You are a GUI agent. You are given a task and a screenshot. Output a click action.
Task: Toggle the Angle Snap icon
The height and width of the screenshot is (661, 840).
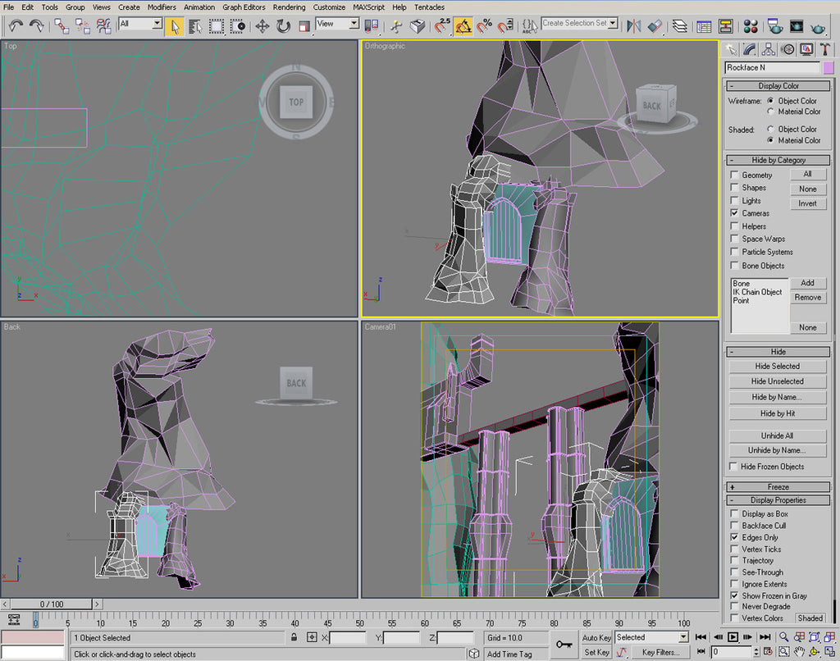click(464, 25)
